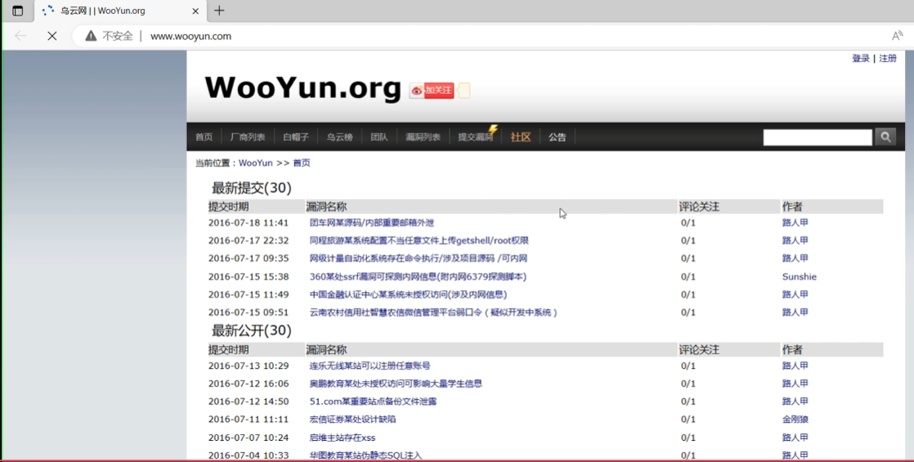Open the 注册 register link
Viewport: 914px width, 462px height.
pos(888,58)
